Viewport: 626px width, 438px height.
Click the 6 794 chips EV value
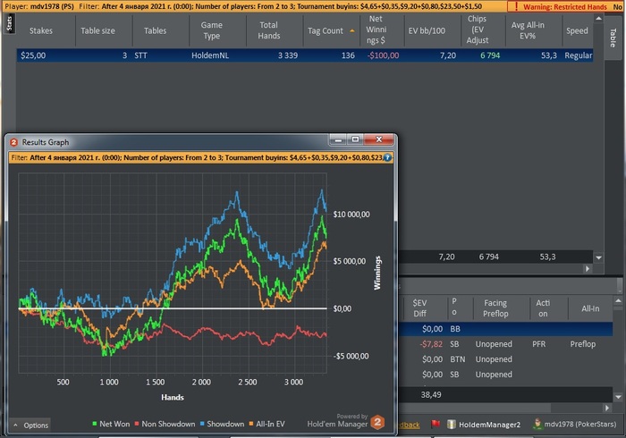pyautogui.click(x=490, y=55)
